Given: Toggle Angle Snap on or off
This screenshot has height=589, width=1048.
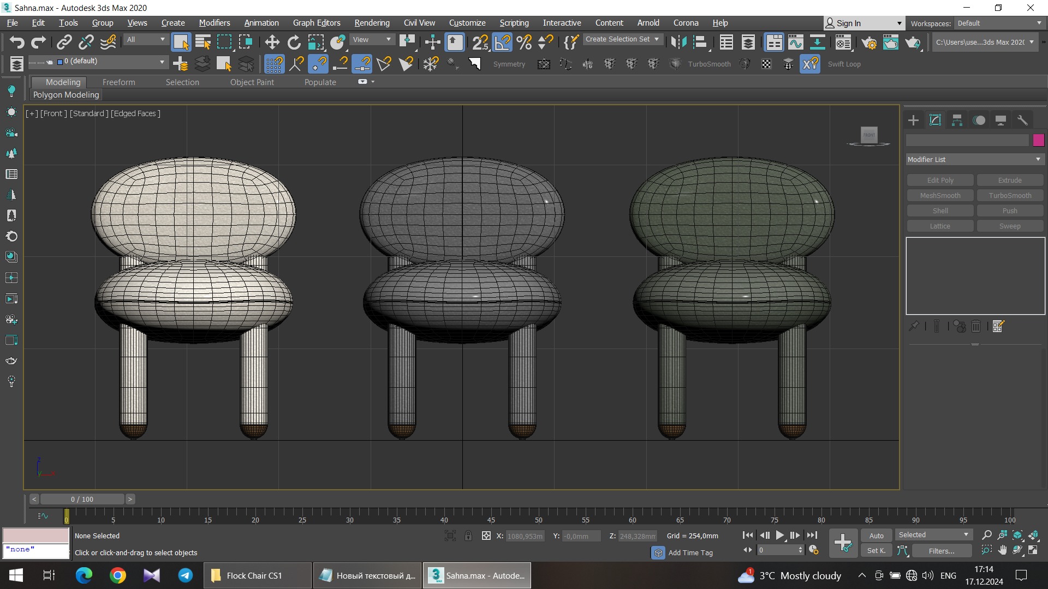Looking at the screenshot, I should (502, 42).
